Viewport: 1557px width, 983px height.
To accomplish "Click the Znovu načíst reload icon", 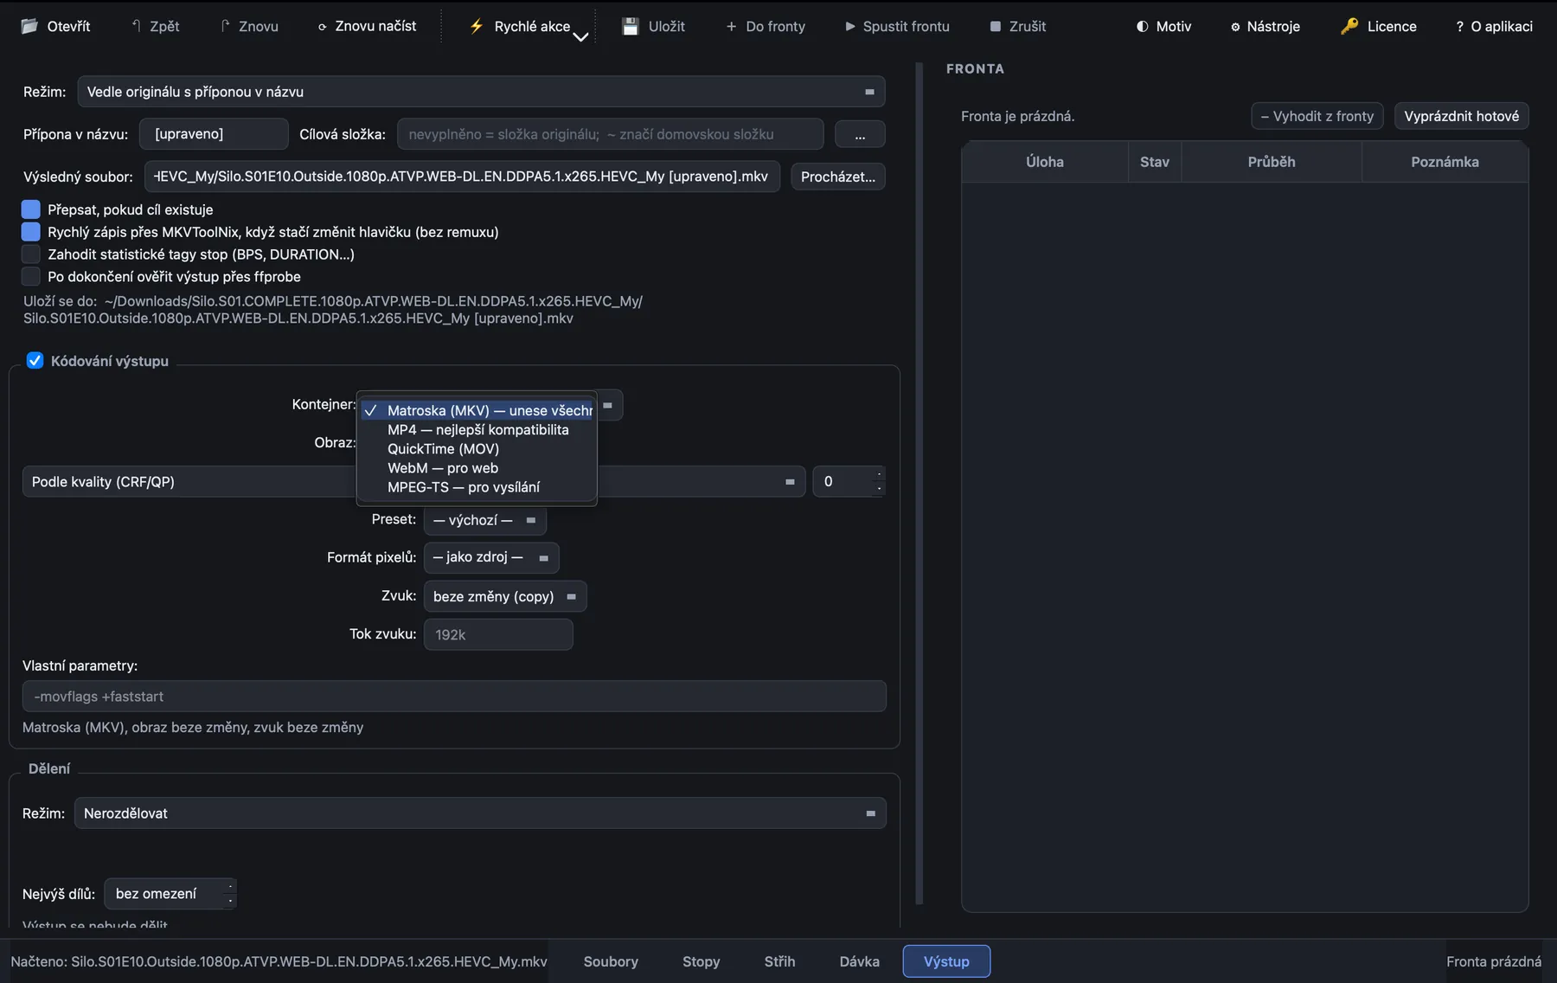I will 322,27.
